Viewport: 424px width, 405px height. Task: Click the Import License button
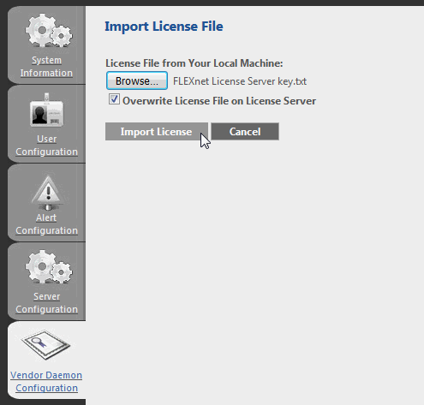pyautogui.click(x=157, y=132)
